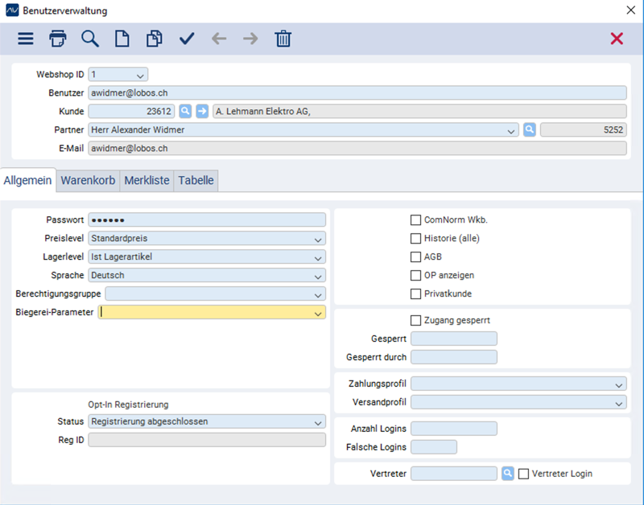Viewport: 644px width, 505px height.
Task: Check the Vertreter Login checkbox
Action: 524,474
